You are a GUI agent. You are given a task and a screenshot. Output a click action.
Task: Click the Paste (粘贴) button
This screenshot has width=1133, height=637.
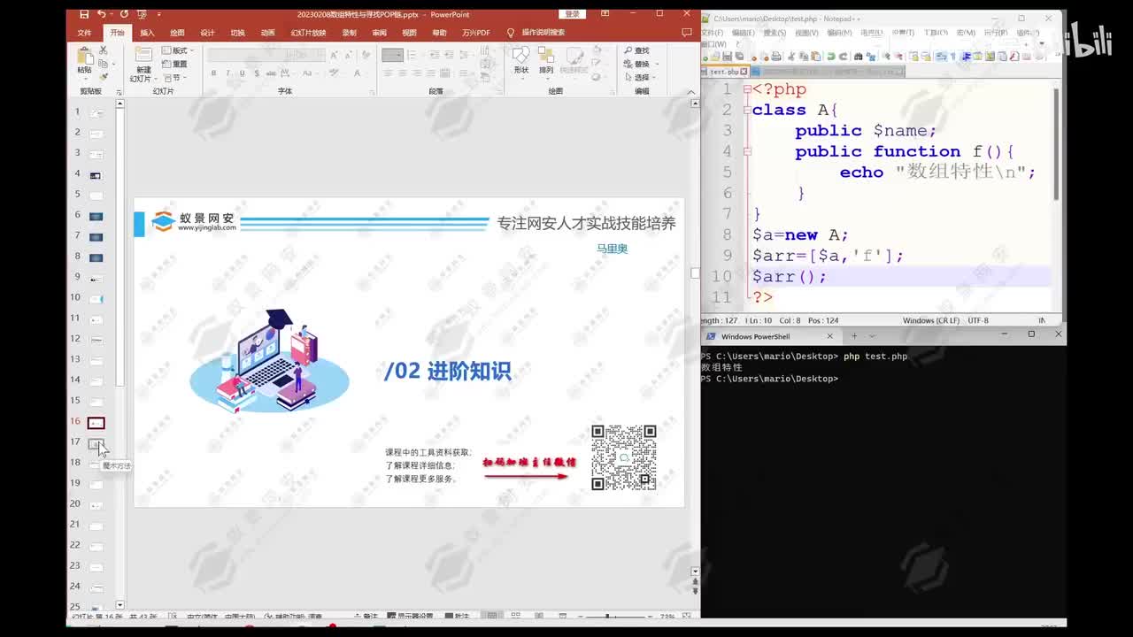click(84, 59)
